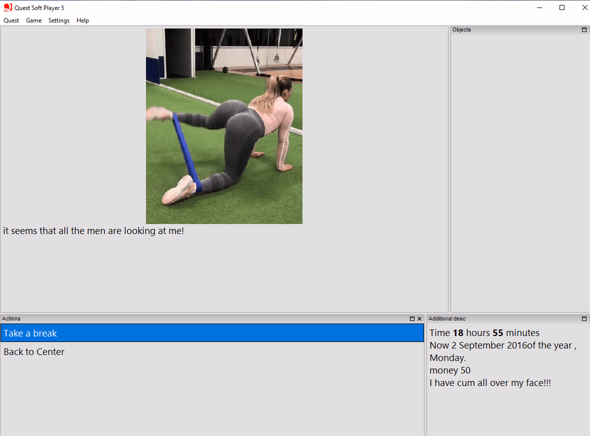Screen dimensions: 590x436
Task: Click the Objects panel header bar
Action: click(500, 29)
